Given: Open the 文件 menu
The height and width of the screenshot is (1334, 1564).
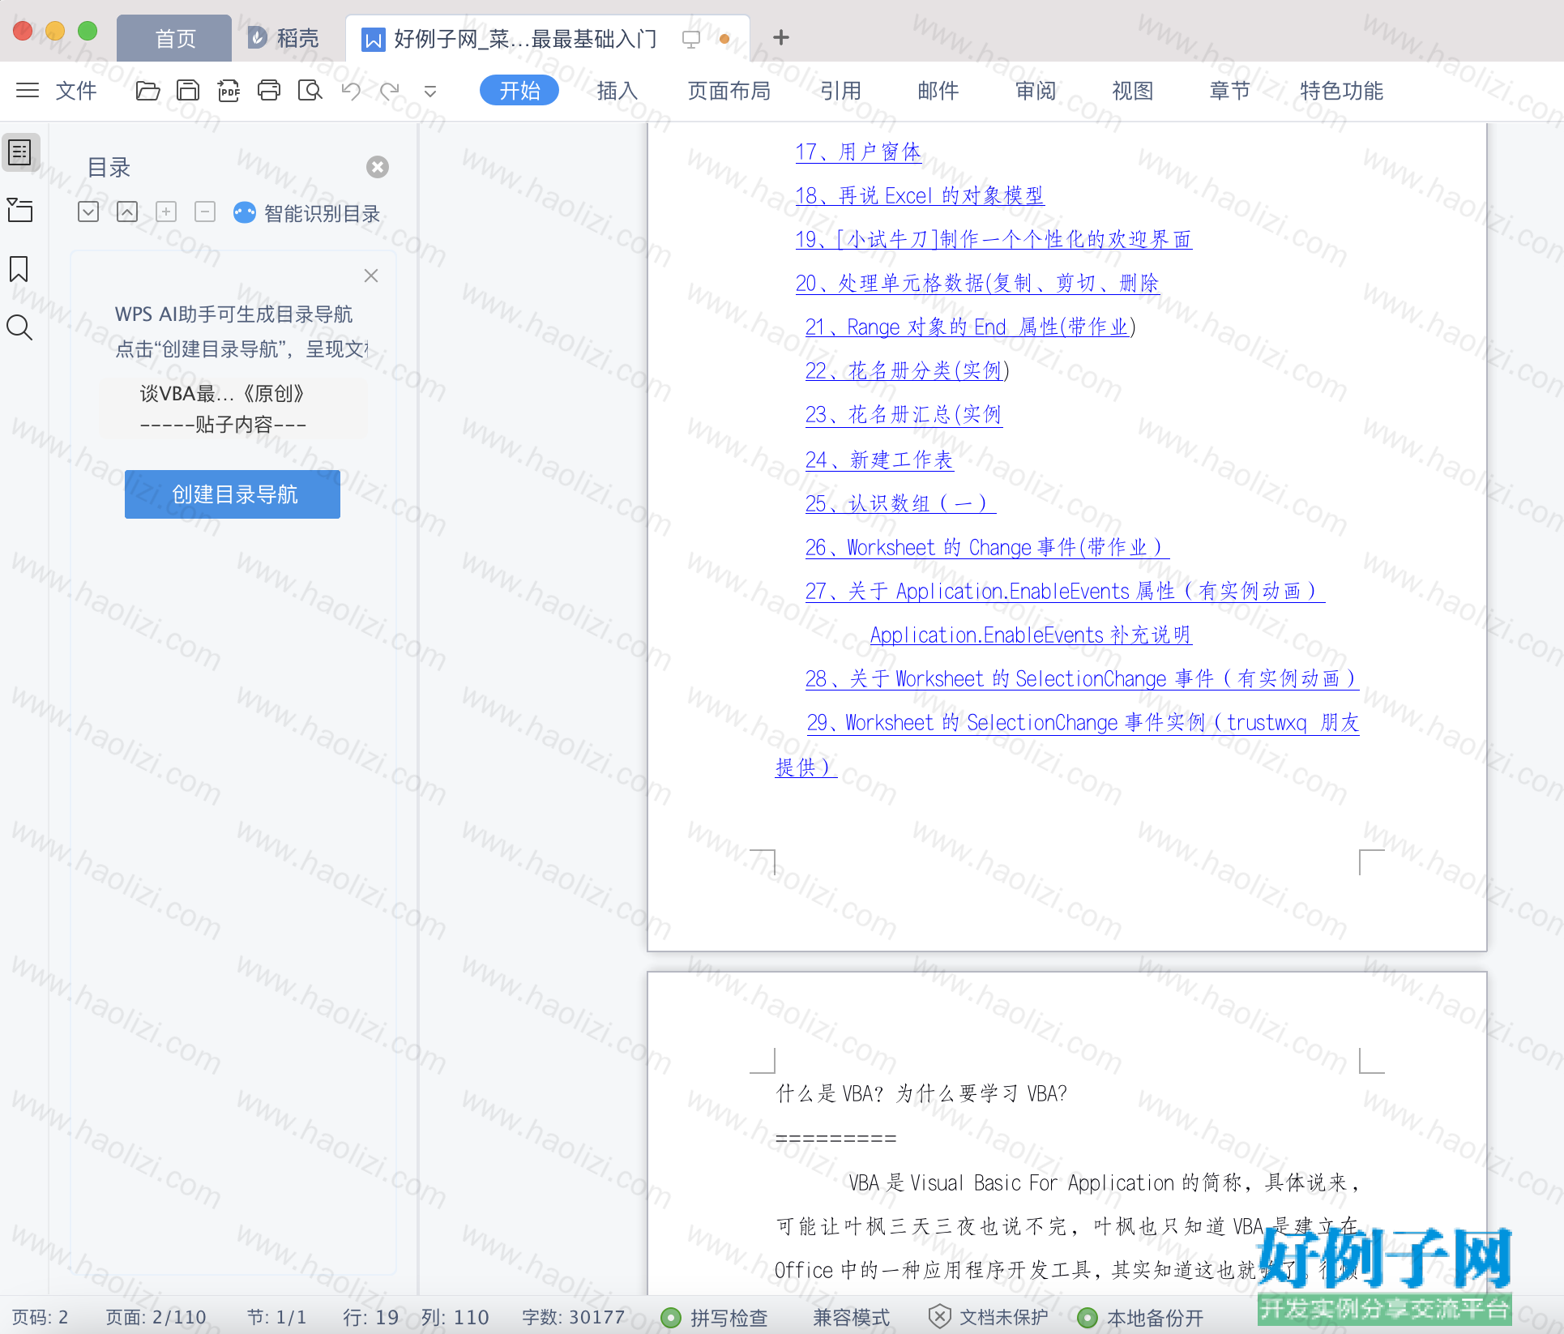Looking at the screenshot, I should (76, 90).
